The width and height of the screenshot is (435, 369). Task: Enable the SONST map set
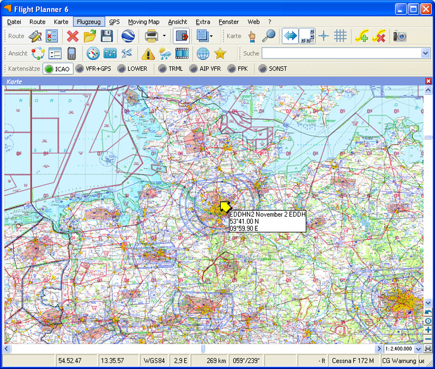273,69
